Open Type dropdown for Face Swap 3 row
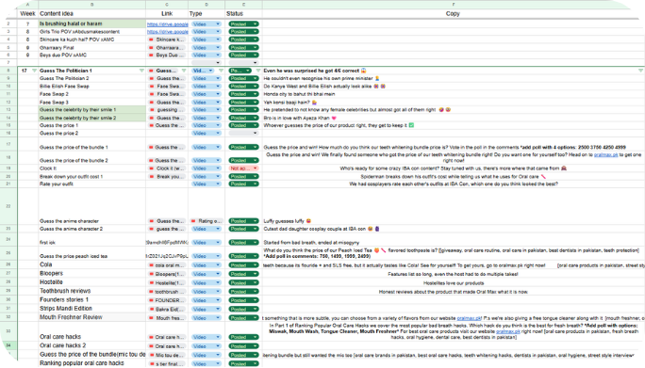This screenshot has width=645, height=368. click(x=207, y=103)
